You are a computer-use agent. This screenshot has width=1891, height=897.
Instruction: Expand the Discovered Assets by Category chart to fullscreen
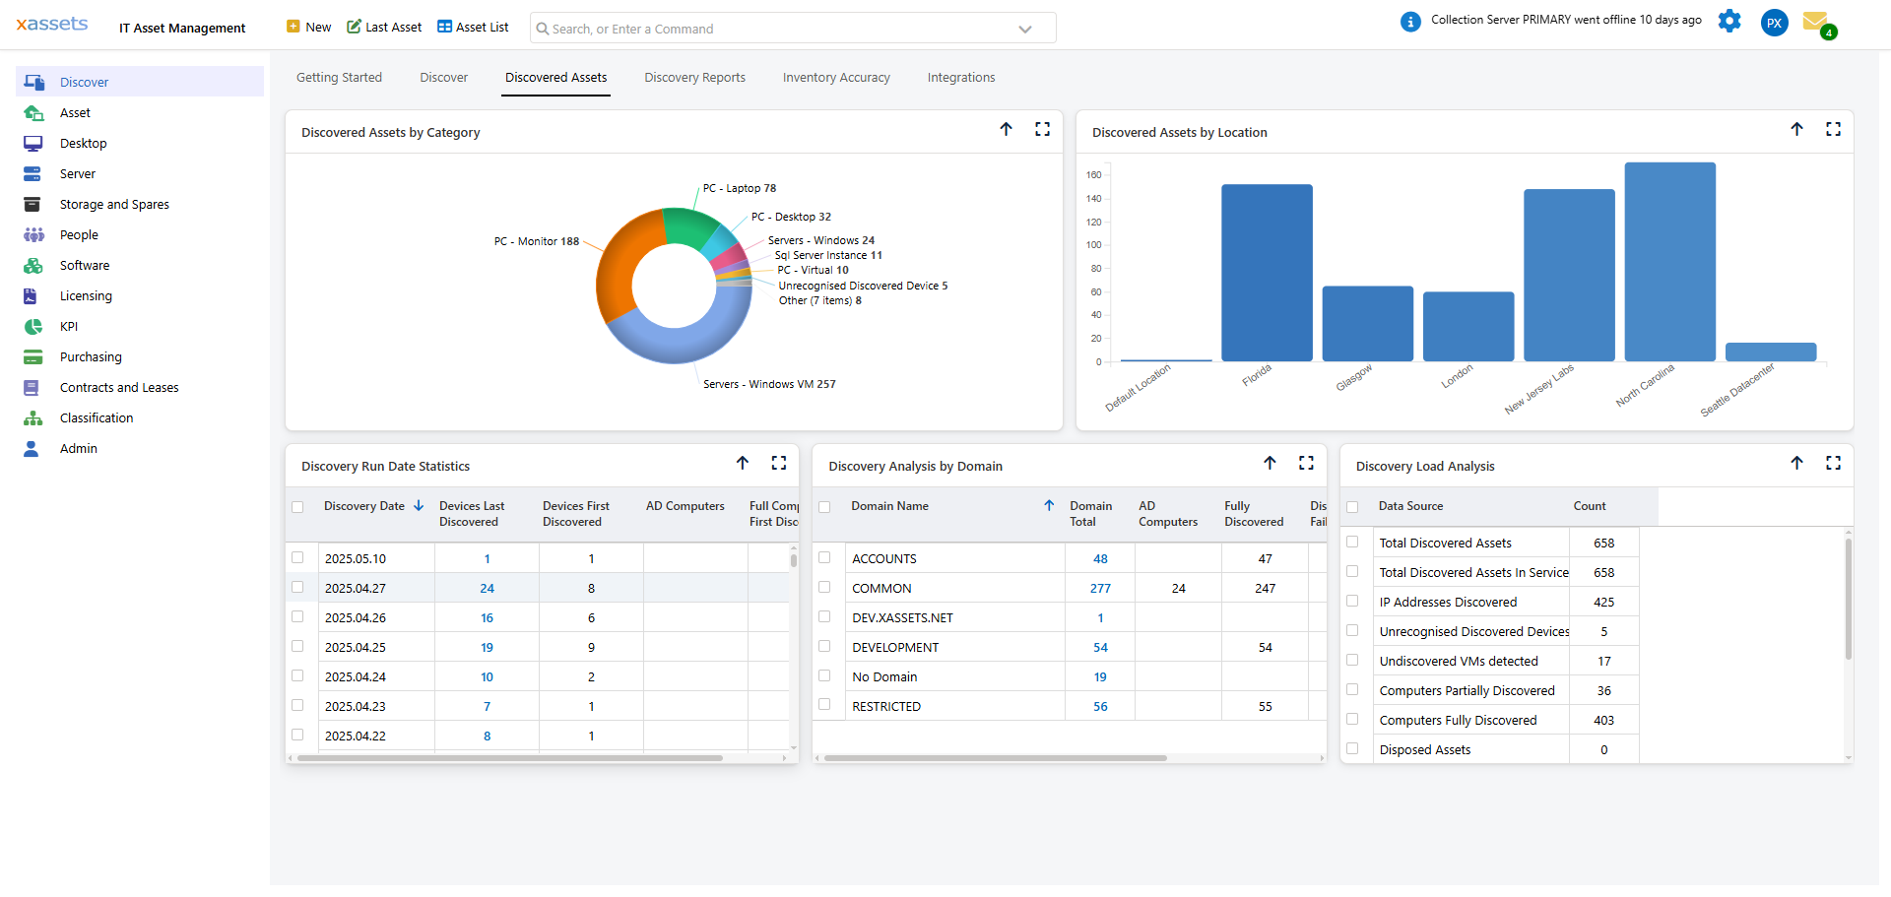point(1042,129)
